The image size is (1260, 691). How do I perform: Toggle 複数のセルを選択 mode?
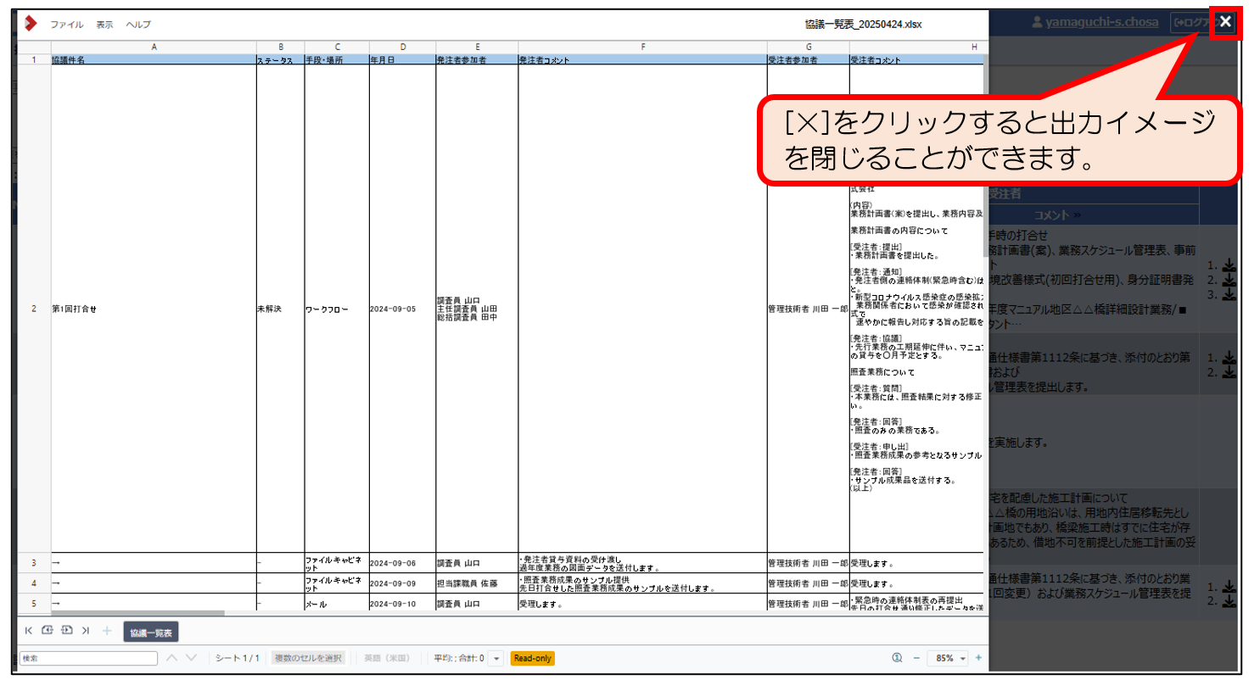coord(308,658)
